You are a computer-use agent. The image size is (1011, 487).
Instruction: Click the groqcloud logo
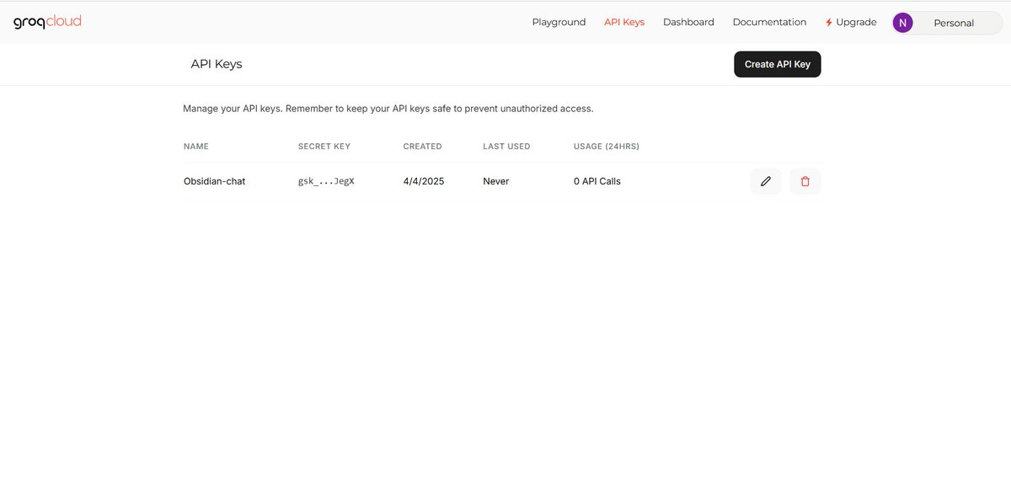(47, 22)
